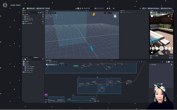Click the Login to My Lenses button
Image resolution: width=177 pixels, height=110 pixels.
tap(153, 9)
